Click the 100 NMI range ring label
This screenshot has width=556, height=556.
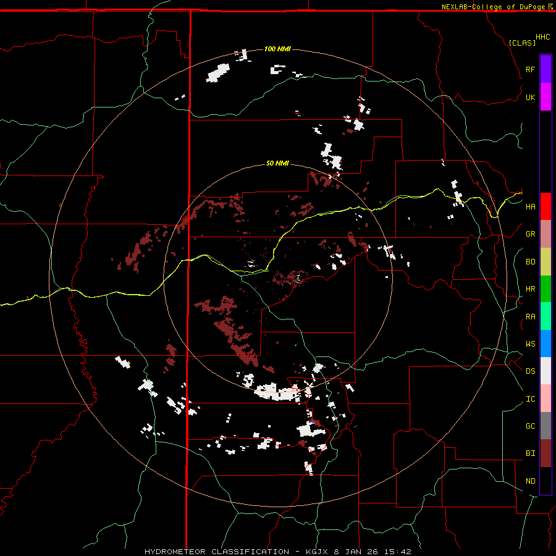(x=277, y=49)
